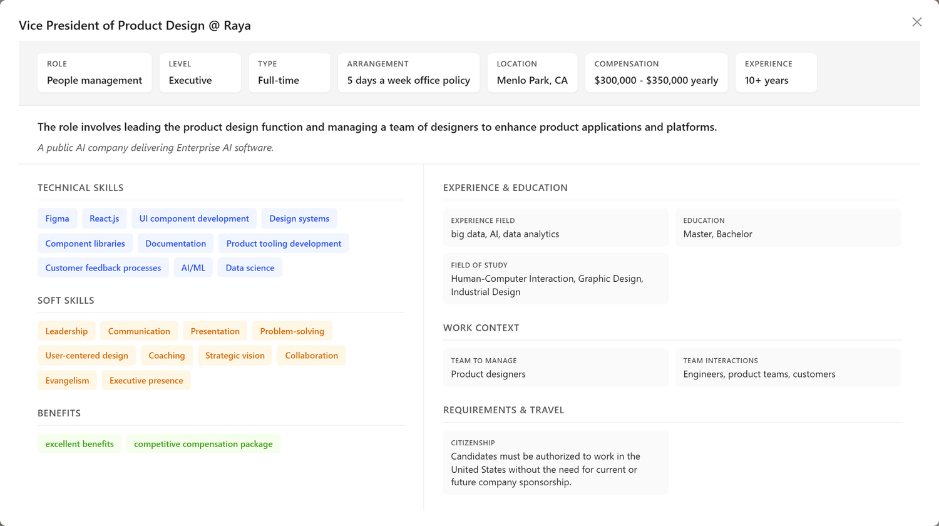Select Customer feedback processes tag
This screenshot has width=939, height=526.
point(103,267)
